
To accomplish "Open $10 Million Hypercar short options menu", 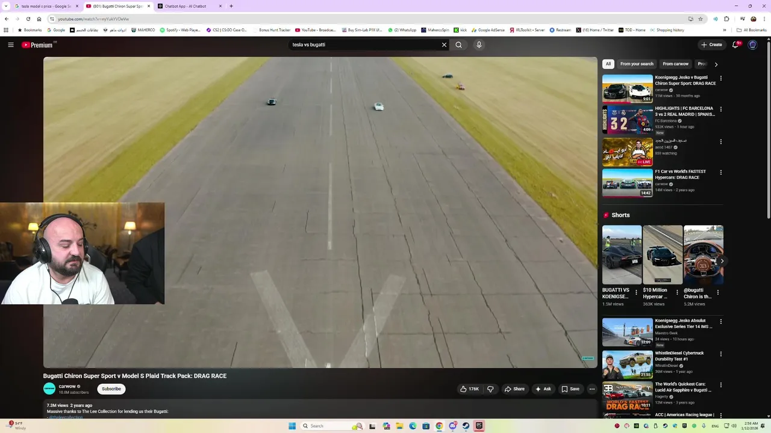I will pos(677,292).
